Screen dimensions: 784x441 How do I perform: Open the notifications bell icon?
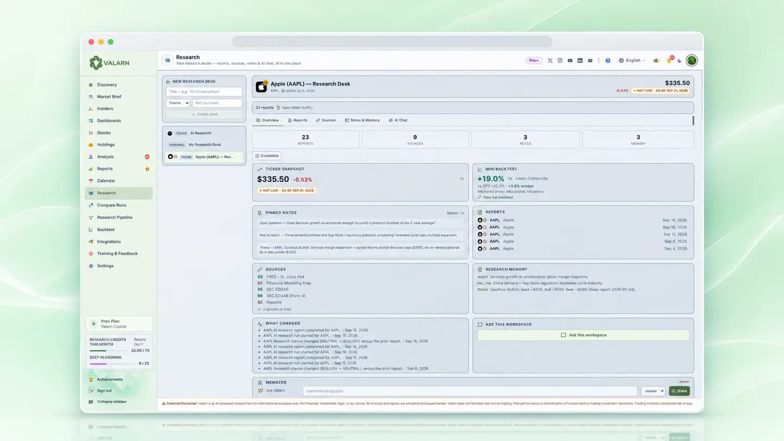(669, 60)
